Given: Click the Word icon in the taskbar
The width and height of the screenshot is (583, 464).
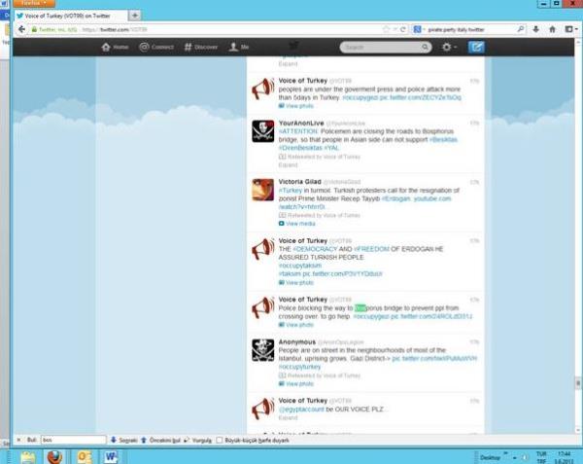Looking at the screenshot, I should click(111, 455).
